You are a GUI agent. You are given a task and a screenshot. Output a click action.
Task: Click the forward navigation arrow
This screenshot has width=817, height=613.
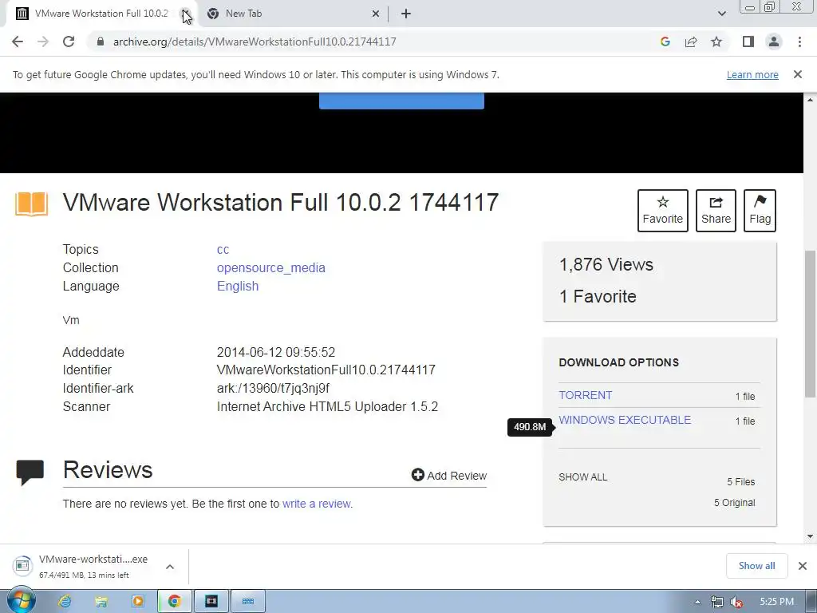(43, 42)
